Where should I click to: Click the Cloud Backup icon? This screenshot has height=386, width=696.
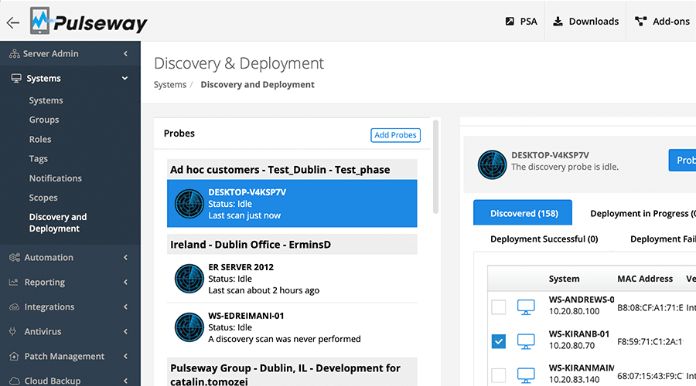click(14, 381)
